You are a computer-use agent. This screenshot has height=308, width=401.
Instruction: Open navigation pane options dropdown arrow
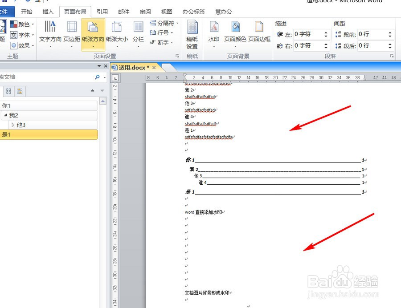click(99, 66)
